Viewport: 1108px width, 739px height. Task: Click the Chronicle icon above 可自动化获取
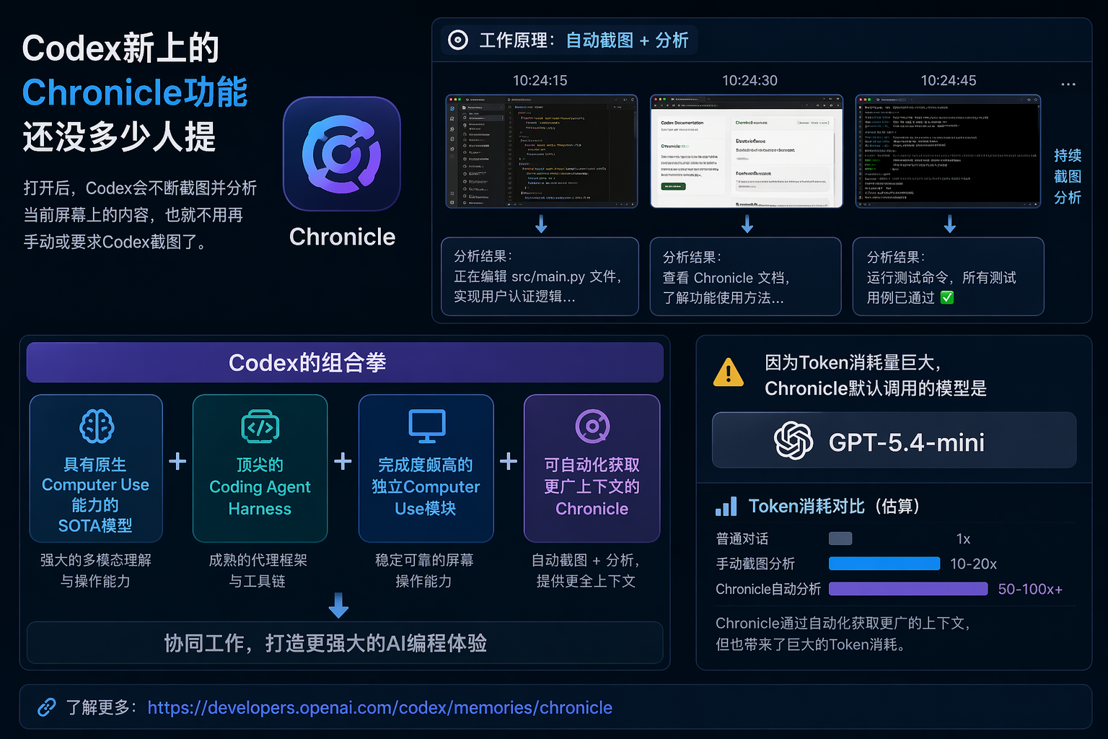(592, 426)
